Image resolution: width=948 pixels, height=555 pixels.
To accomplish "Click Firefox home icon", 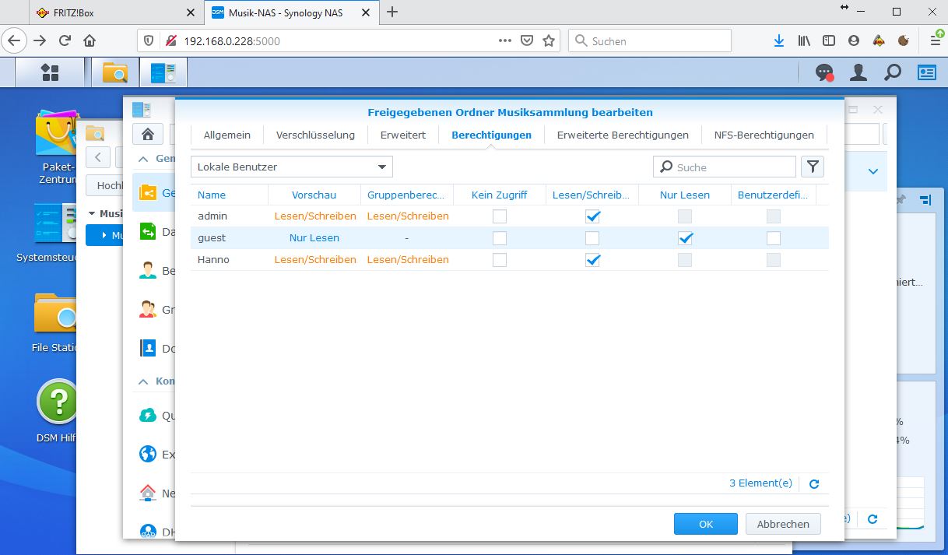I will point(90,40).
